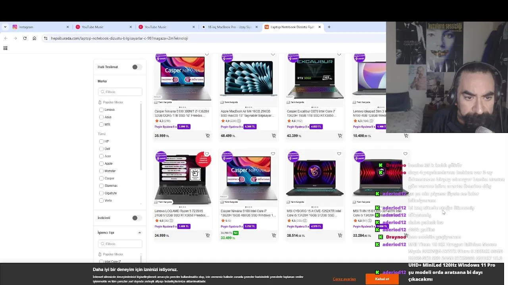
Task: Check the Dell brand filter
Action: (x=101, y=149)
